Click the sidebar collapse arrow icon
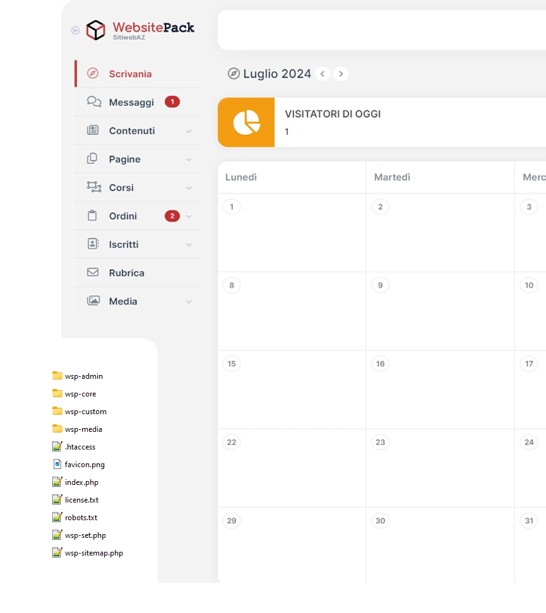546x613 pixels. (x=76, y=30)
